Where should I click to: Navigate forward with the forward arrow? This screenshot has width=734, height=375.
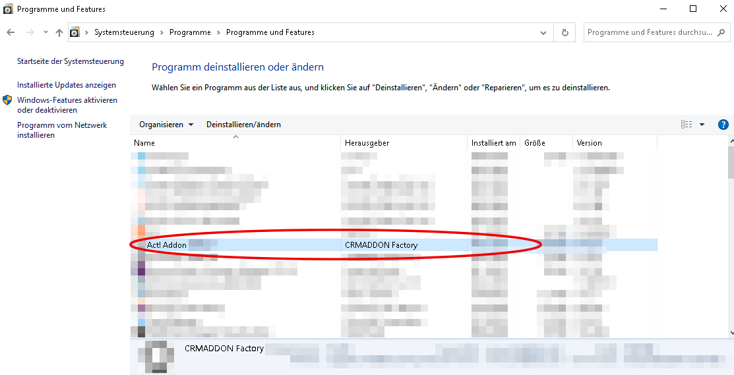click(x=30, y=32)
